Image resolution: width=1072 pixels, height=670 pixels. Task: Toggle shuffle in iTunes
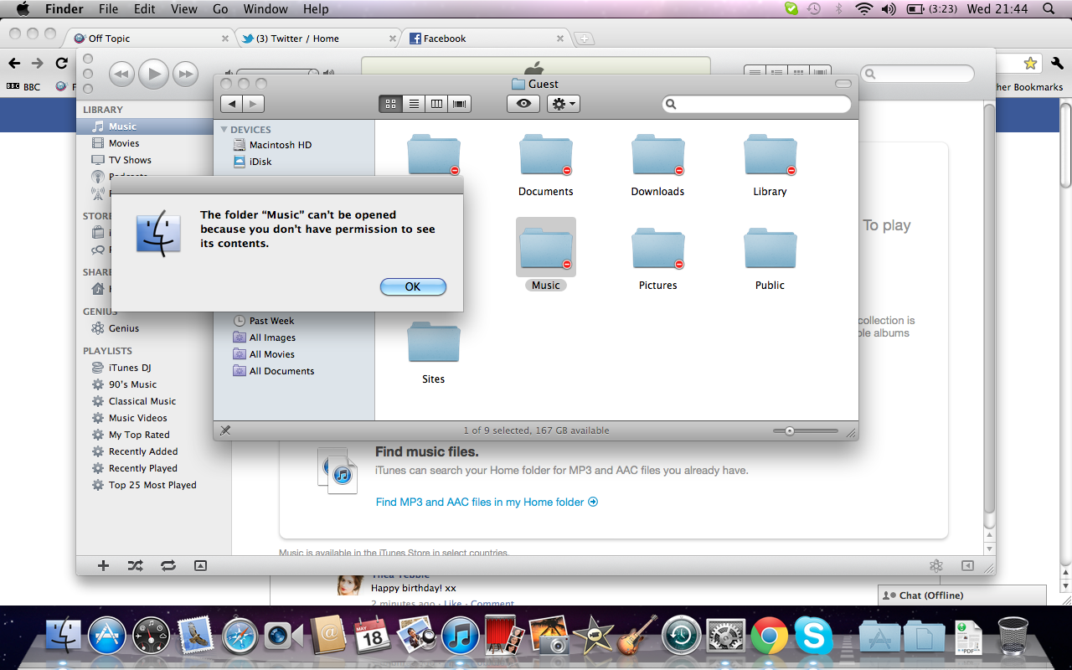[x=135, y=565]
